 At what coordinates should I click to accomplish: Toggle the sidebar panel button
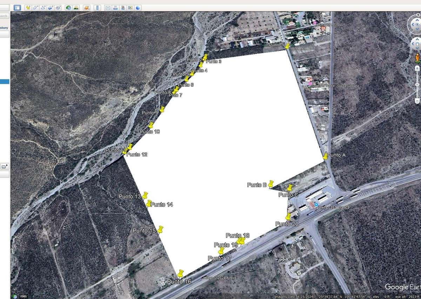click(x=17, y=7)
